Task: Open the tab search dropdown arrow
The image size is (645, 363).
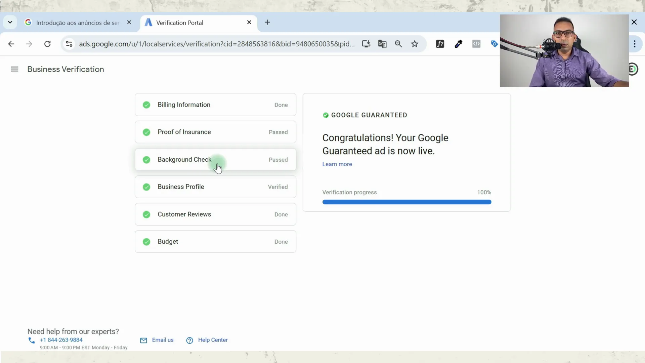Action: (10, 23)
